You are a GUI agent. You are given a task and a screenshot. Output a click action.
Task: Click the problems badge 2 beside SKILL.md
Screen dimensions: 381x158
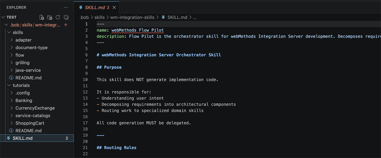click(67, 138)
